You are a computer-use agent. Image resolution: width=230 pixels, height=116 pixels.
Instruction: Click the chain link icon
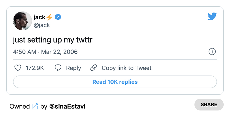pyautogui.click(x=94, y=68)
